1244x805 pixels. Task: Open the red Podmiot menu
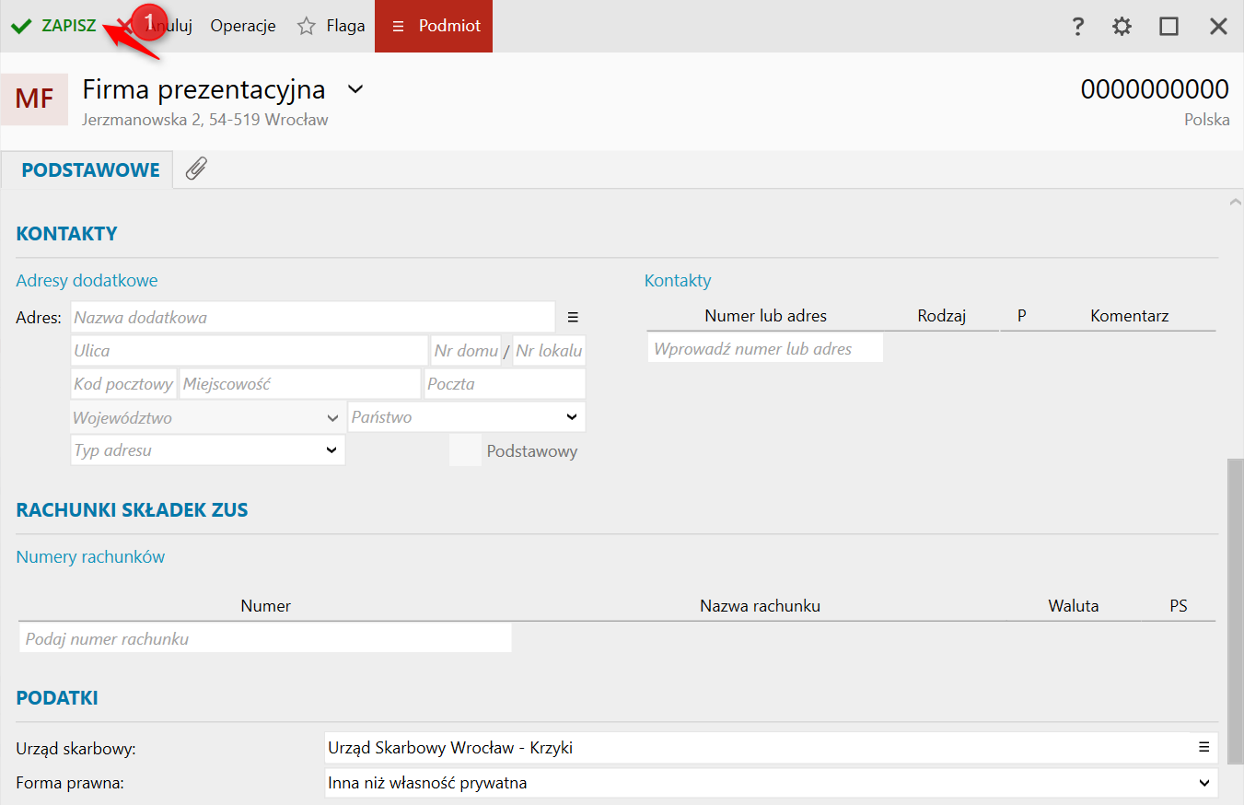(434, 26)
